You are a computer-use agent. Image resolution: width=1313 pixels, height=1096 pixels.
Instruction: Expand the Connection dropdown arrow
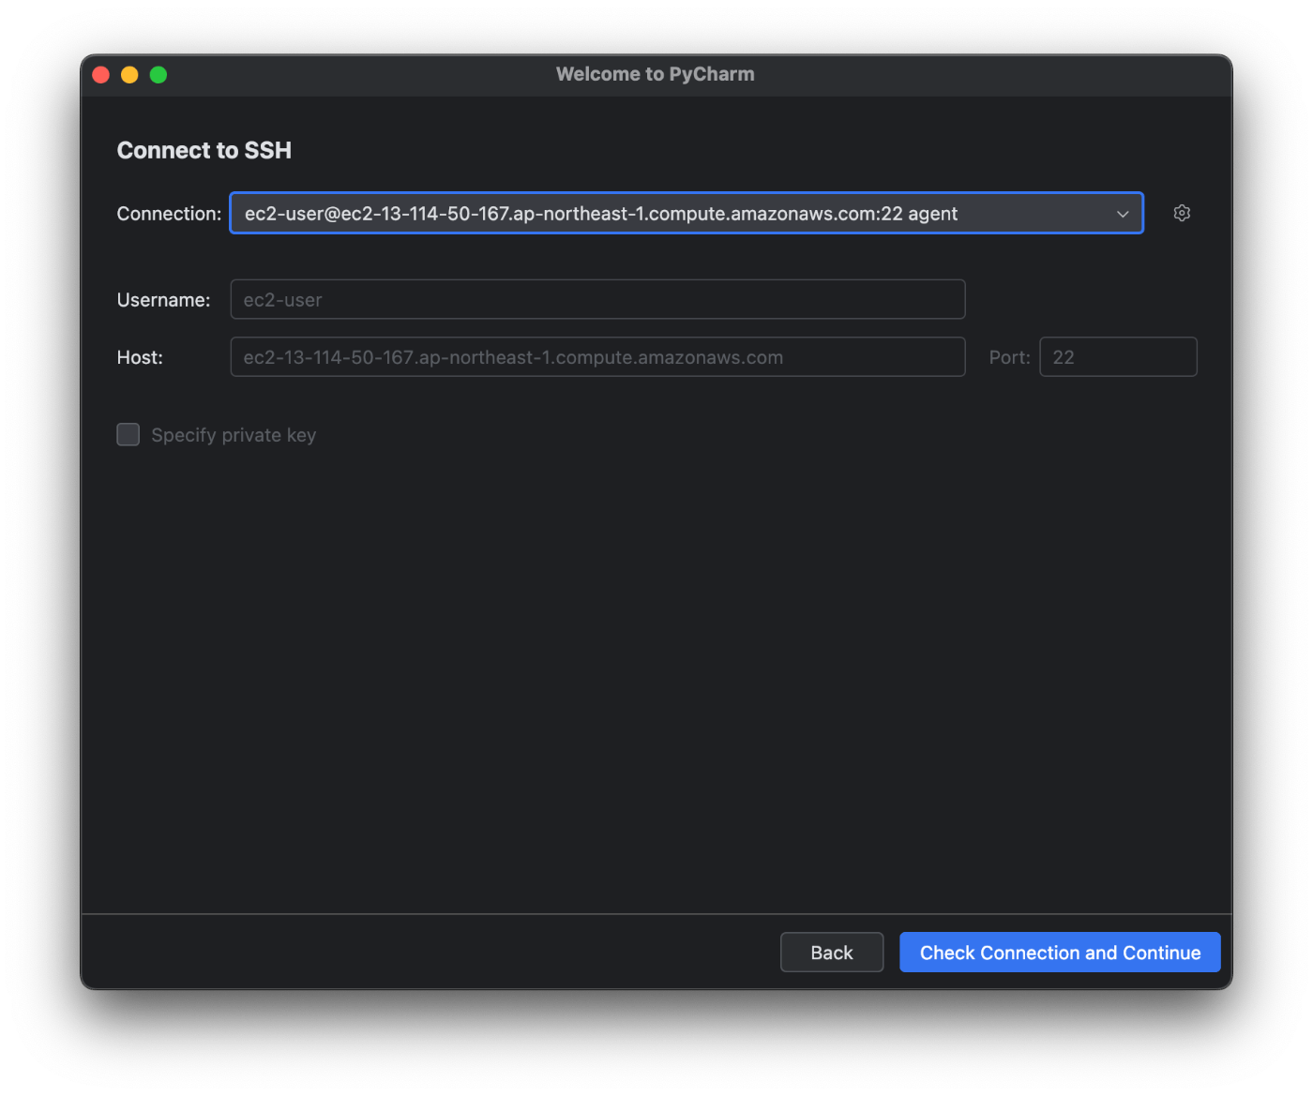(x=1123, y=214)
